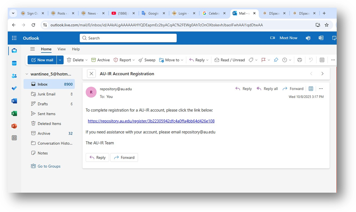
Task: Toggle the navigation pane hamburger button
Action: coord(33,49)
